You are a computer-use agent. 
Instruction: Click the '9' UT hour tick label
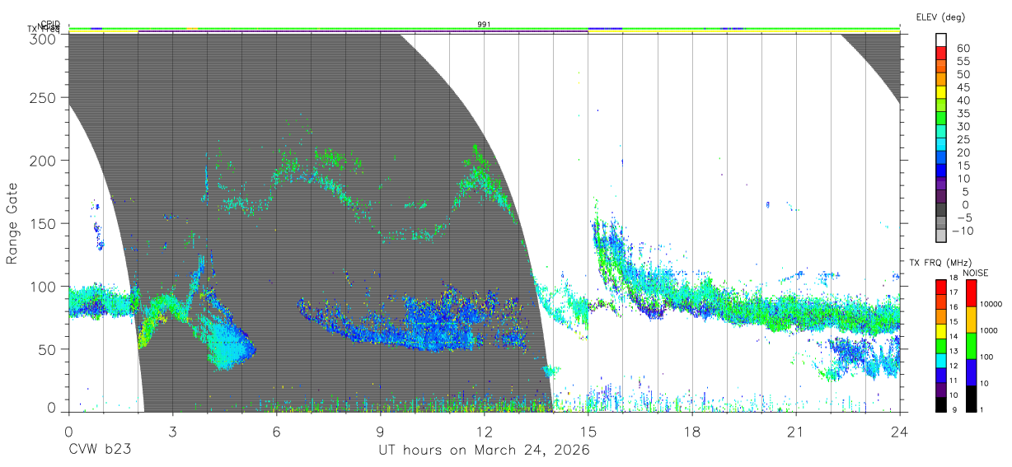coord(380,432)
